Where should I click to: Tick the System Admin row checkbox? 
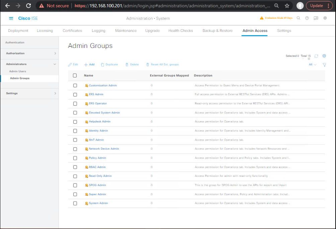click(75, 204)
